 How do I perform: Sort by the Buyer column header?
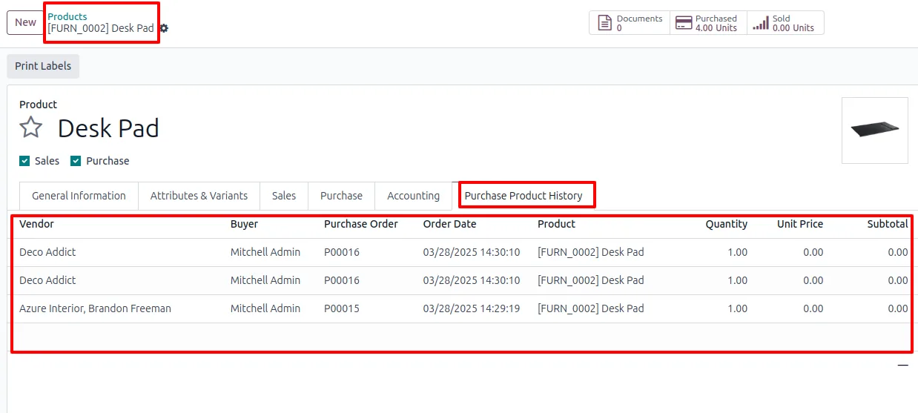click(x=244, y=224)
